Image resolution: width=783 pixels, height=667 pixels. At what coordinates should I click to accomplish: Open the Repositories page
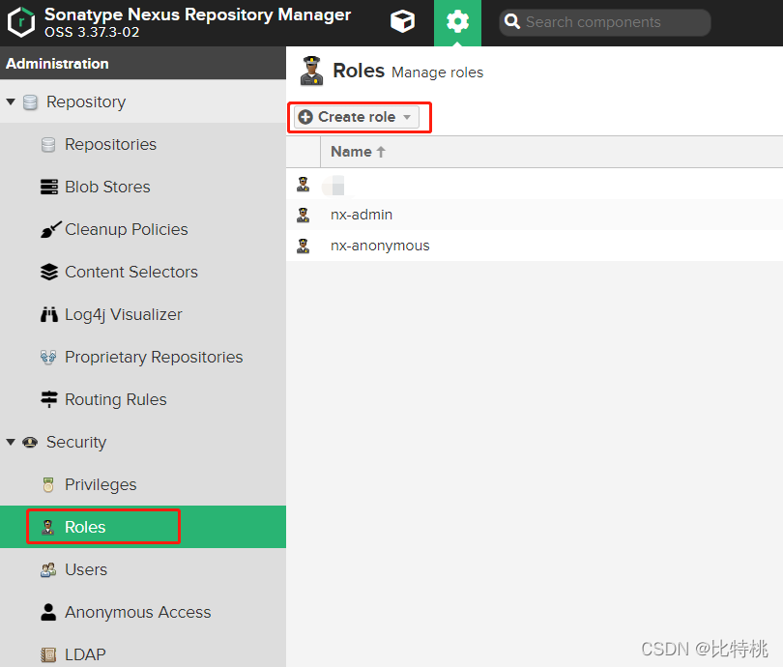click(110, 144)
